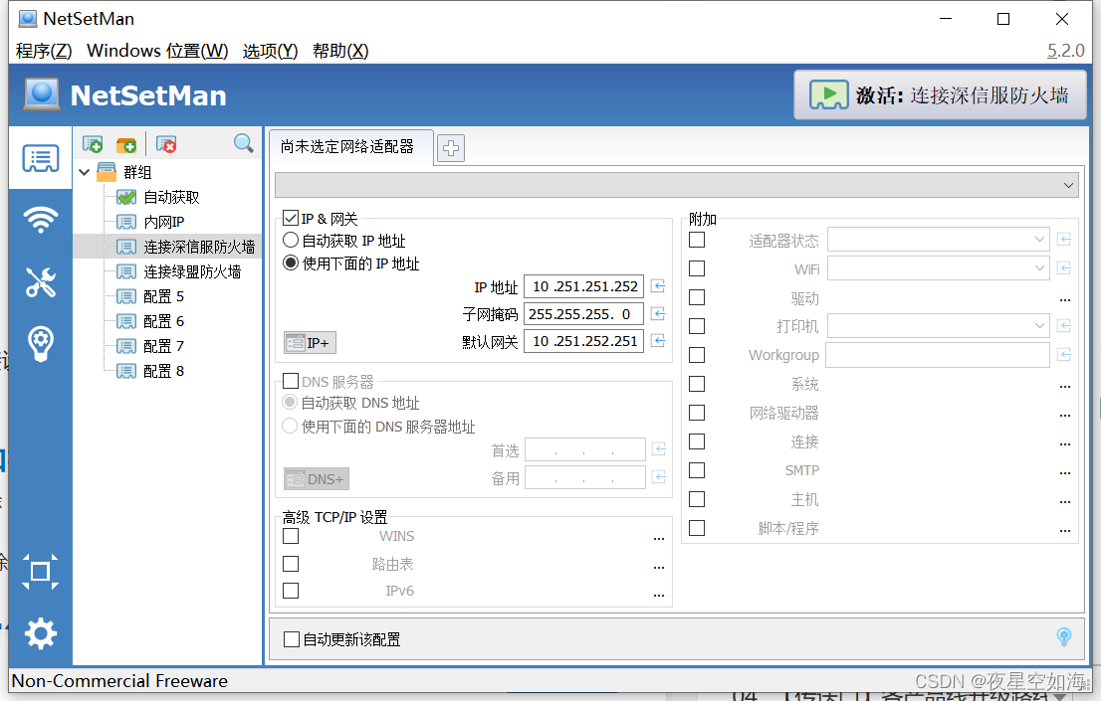Open 驱动 settings ellipsis

(1065, 300)
